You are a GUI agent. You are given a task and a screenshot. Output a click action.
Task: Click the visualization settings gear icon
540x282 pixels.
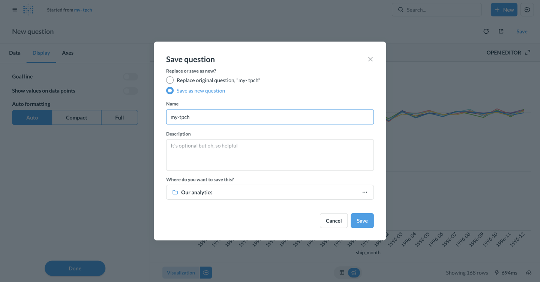(x=206, y=273)
